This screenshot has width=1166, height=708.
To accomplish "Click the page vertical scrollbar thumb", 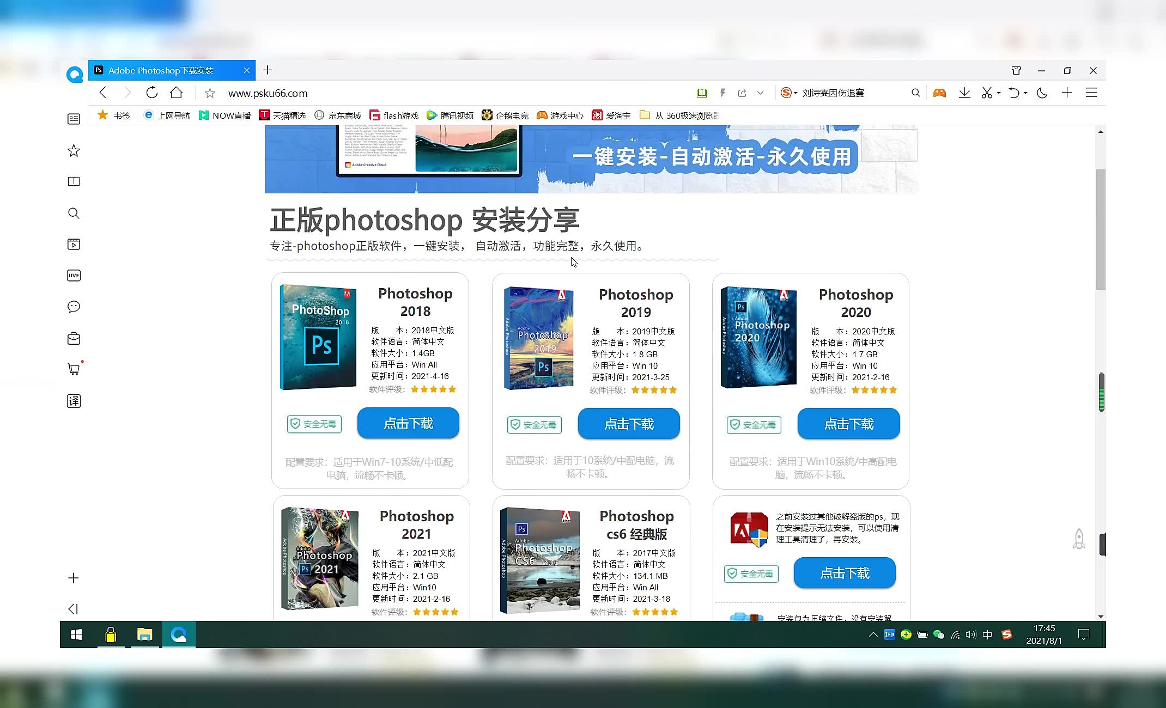I will click(x=1101, y=229).
